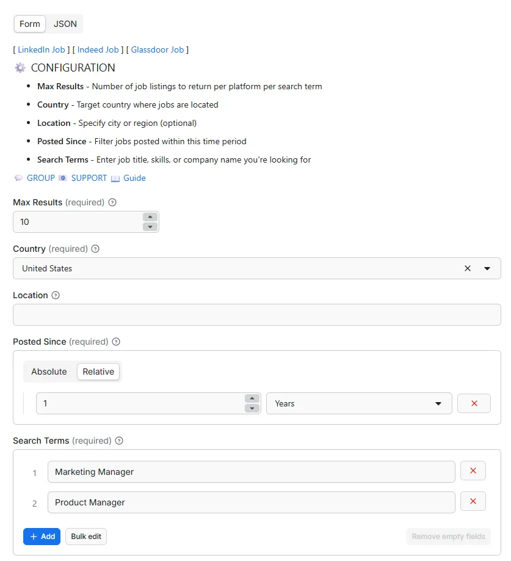The height and width of the screenshot is (561, 511).
Task: Click the speech bubble GROUP icon
Action: [x=19, y=178]
